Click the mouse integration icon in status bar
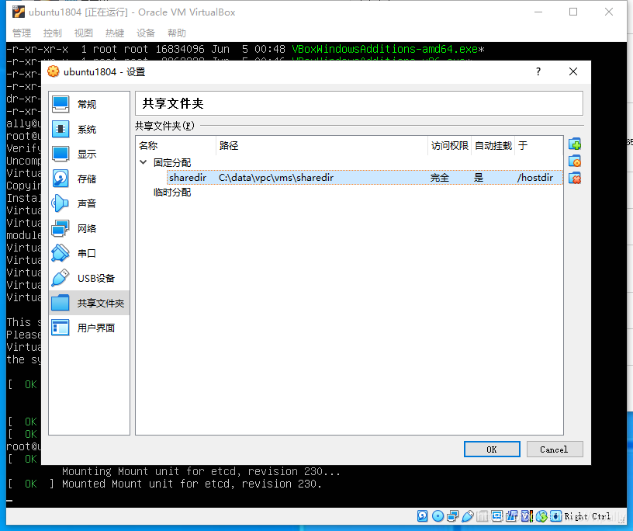This screenshot has height=531, width=633. [x=541, y=516]
